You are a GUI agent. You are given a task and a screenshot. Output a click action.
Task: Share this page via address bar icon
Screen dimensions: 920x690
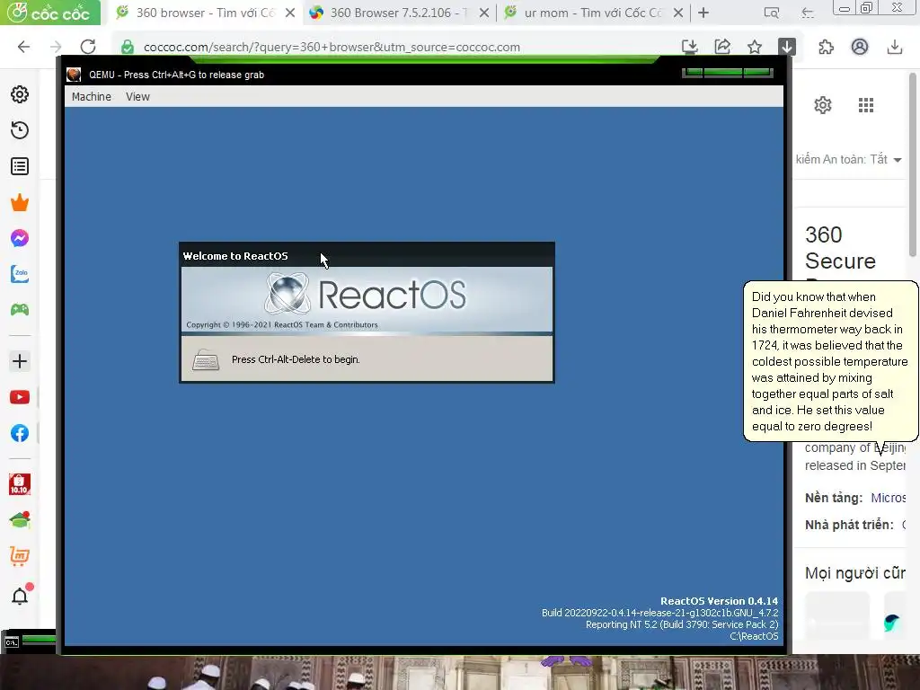coord(722,47)
